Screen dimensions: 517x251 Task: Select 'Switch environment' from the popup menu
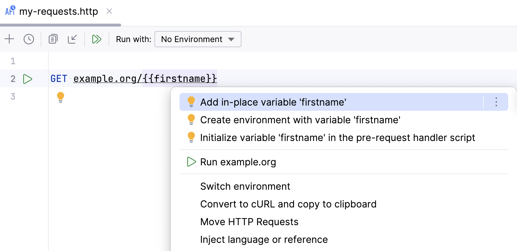[245, 186]
